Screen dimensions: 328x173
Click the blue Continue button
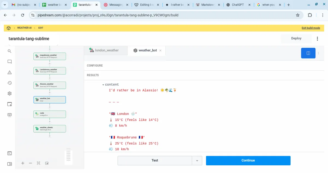[x=248, y=161]
